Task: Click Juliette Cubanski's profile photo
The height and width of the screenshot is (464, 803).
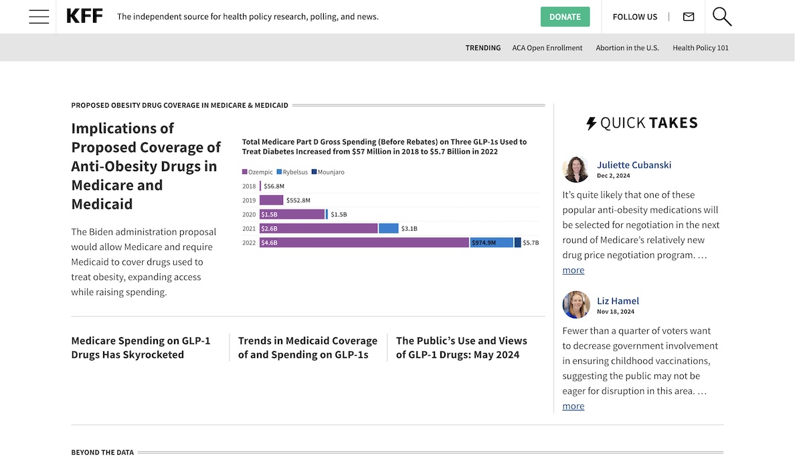Action: pyautogui.click(x=576, y=169)
